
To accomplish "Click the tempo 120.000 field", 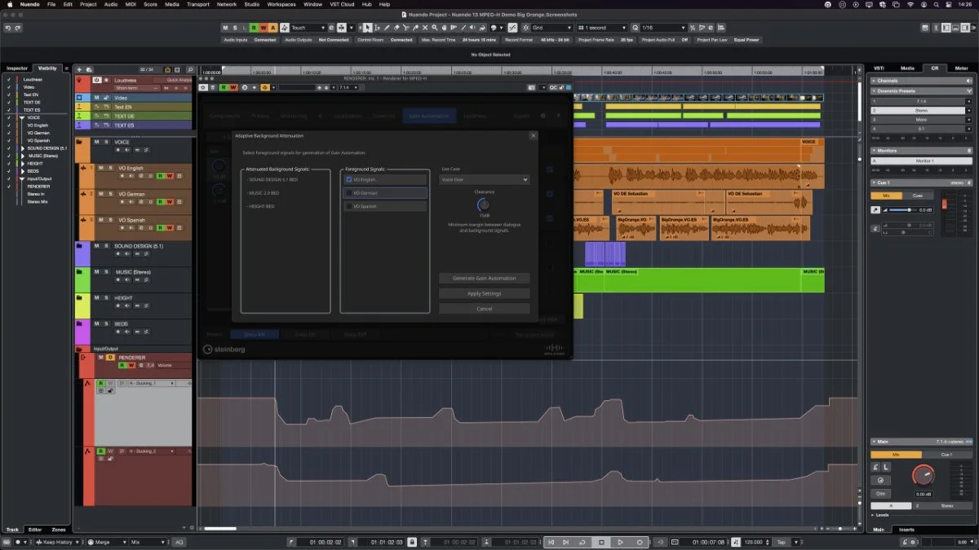I will click(x=754, y=542).
